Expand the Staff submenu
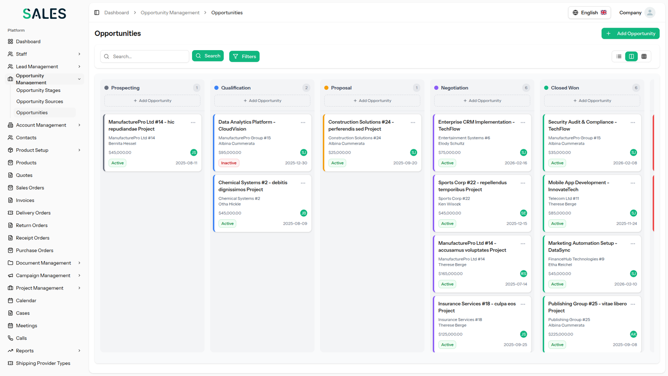 pos(79,54)
